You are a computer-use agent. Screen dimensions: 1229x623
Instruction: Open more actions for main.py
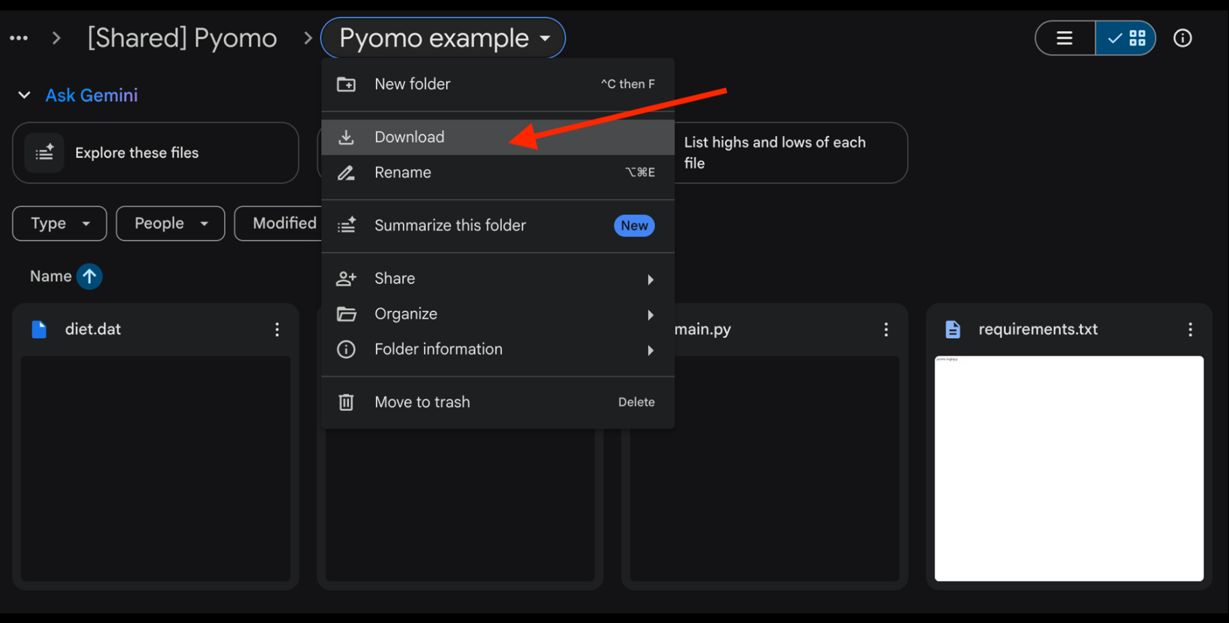[x=885, y=329]
